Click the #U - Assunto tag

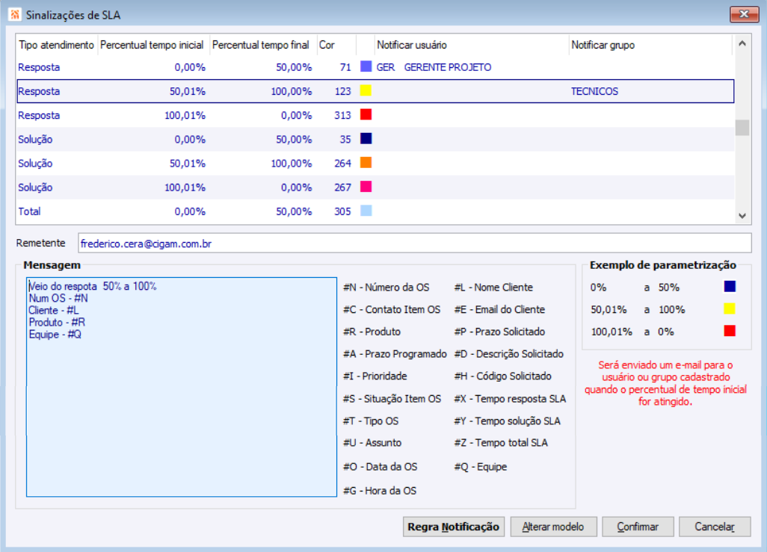point(372,443)
